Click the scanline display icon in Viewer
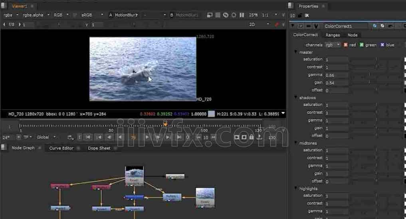This screenshot has height=219, width=406. (218, 15)
